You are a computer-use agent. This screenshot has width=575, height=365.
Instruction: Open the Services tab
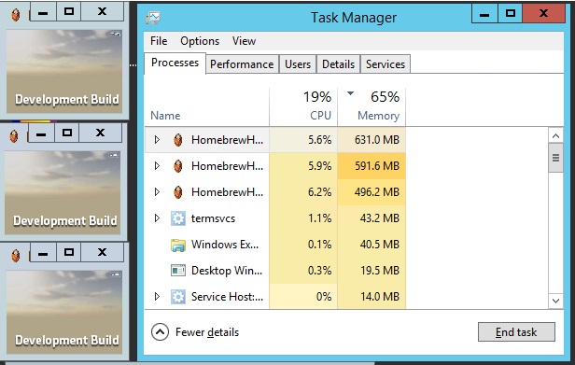386,64
